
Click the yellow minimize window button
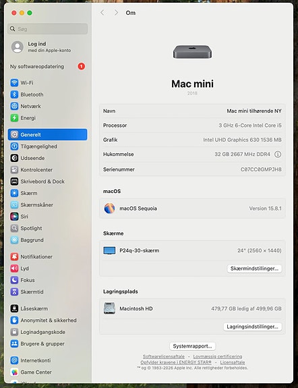(x=22, y=13)
